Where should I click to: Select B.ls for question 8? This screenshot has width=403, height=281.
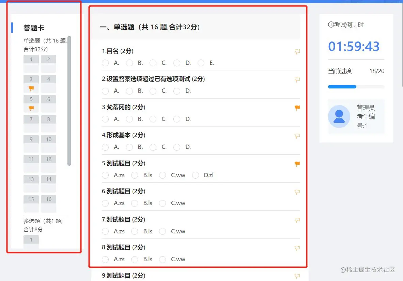point(135,260)
